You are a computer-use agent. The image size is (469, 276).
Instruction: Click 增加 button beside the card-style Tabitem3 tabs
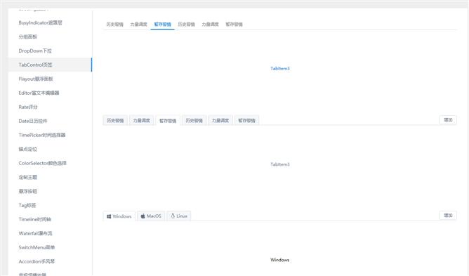[x=448, y=120]
